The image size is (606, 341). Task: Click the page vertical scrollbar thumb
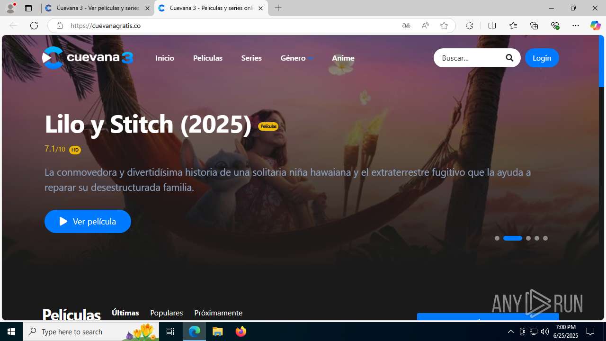602,61
